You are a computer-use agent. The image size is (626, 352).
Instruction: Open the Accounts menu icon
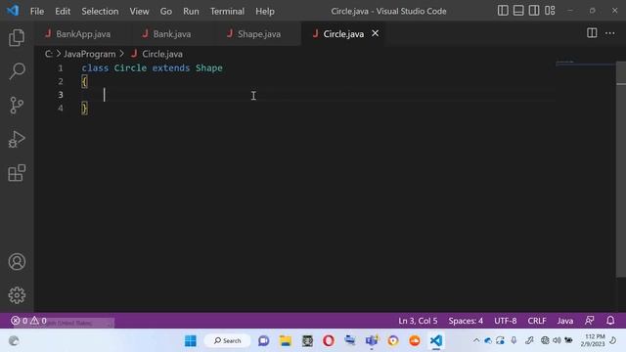17,262
